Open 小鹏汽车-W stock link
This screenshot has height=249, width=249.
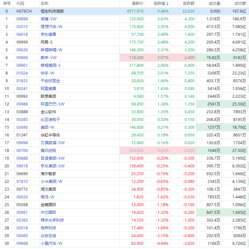51,243
